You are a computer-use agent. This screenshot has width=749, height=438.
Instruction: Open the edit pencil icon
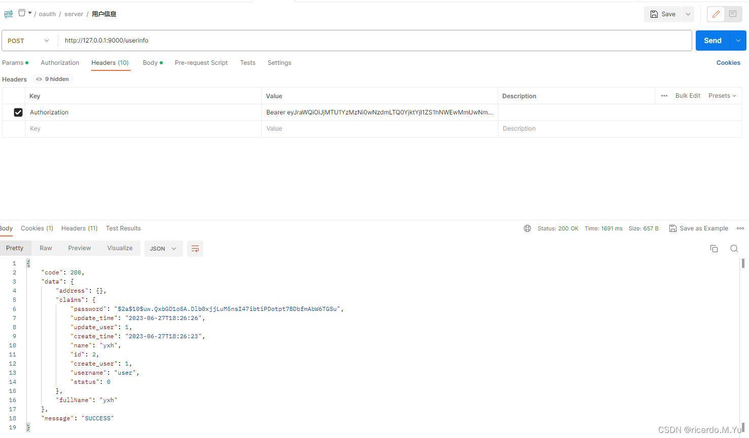point(716,14)
